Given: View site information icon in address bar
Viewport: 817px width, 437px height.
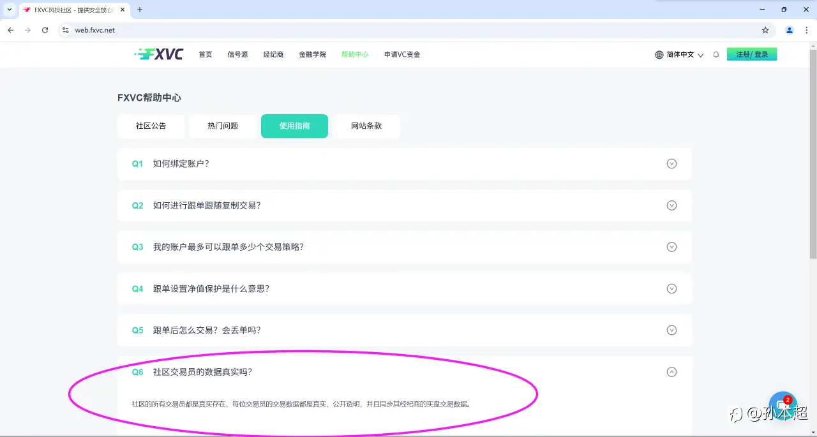Looking at the screenshot, I should point(64,30).
